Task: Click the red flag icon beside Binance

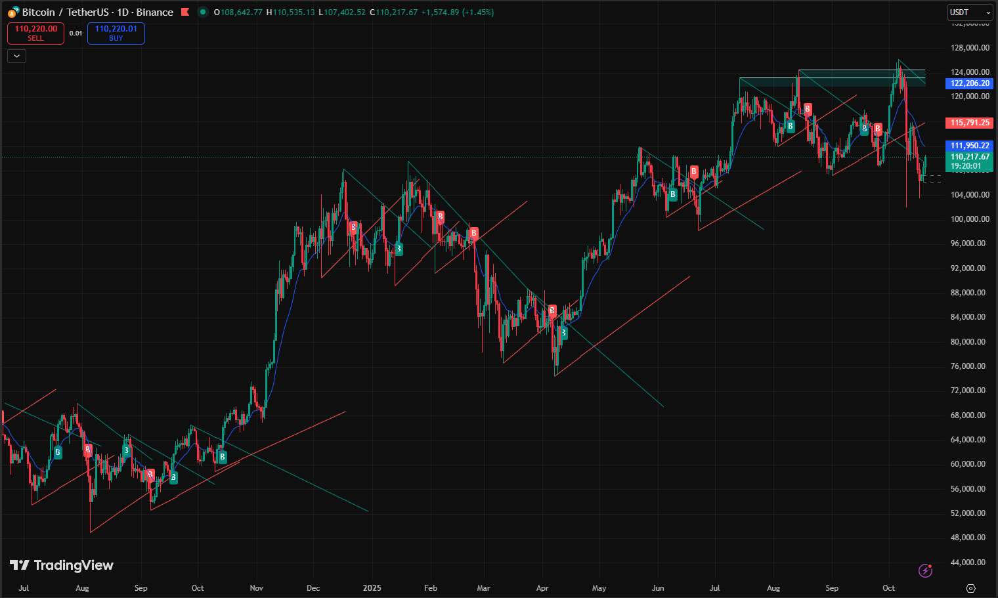Action: coord(185,12)
